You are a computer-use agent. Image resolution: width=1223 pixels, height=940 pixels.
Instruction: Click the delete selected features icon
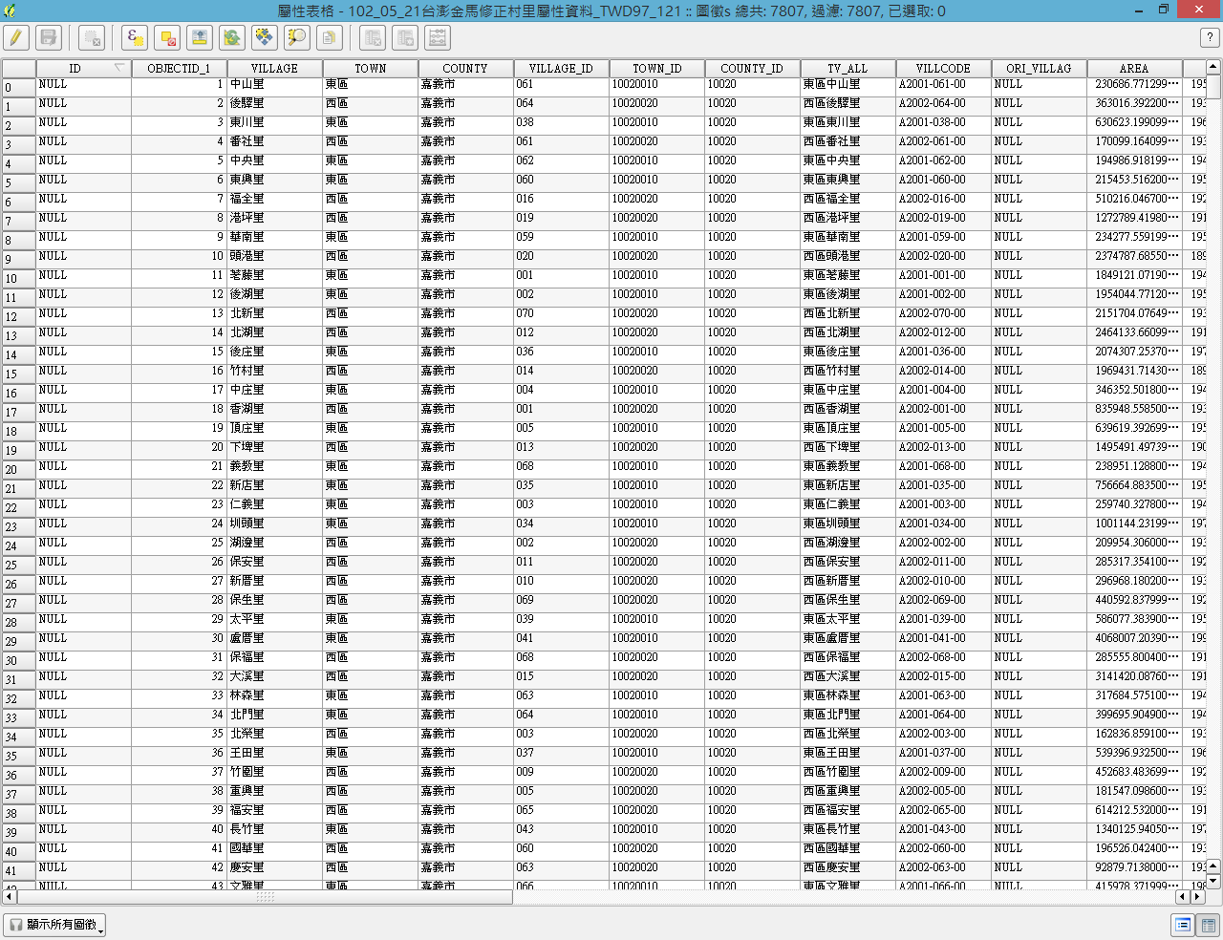click(x=91, y=38)
